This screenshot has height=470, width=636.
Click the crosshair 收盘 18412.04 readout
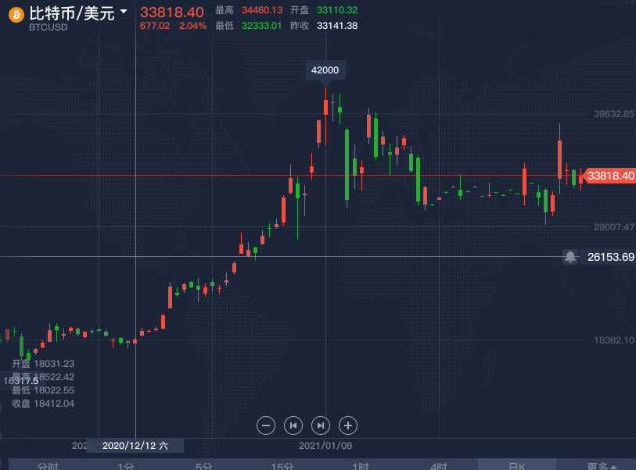[43, 404]
